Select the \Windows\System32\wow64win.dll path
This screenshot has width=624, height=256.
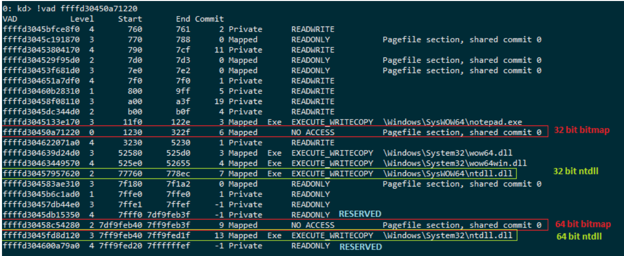455,163
